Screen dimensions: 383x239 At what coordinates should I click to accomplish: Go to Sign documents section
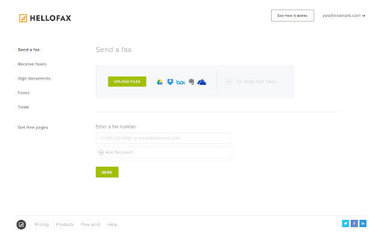tap(34, 78)
